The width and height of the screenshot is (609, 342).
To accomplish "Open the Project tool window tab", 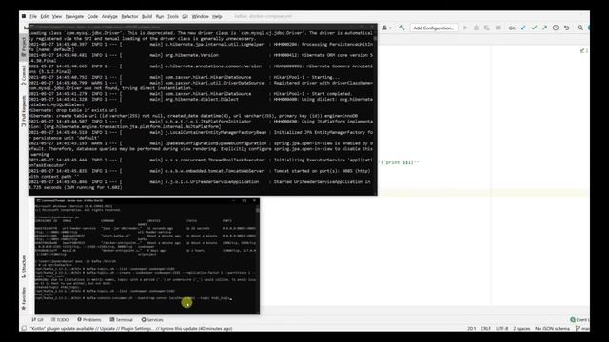I will [24, 47].
